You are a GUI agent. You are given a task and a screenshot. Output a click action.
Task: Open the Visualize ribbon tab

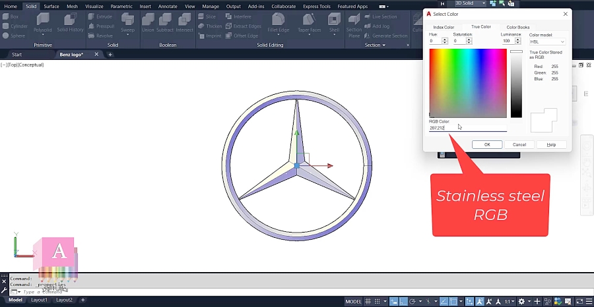point(94,7)
